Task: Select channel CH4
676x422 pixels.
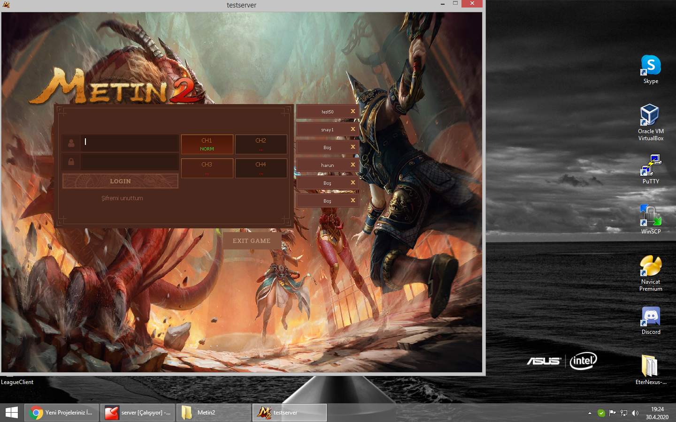Action: coord(261,168)
